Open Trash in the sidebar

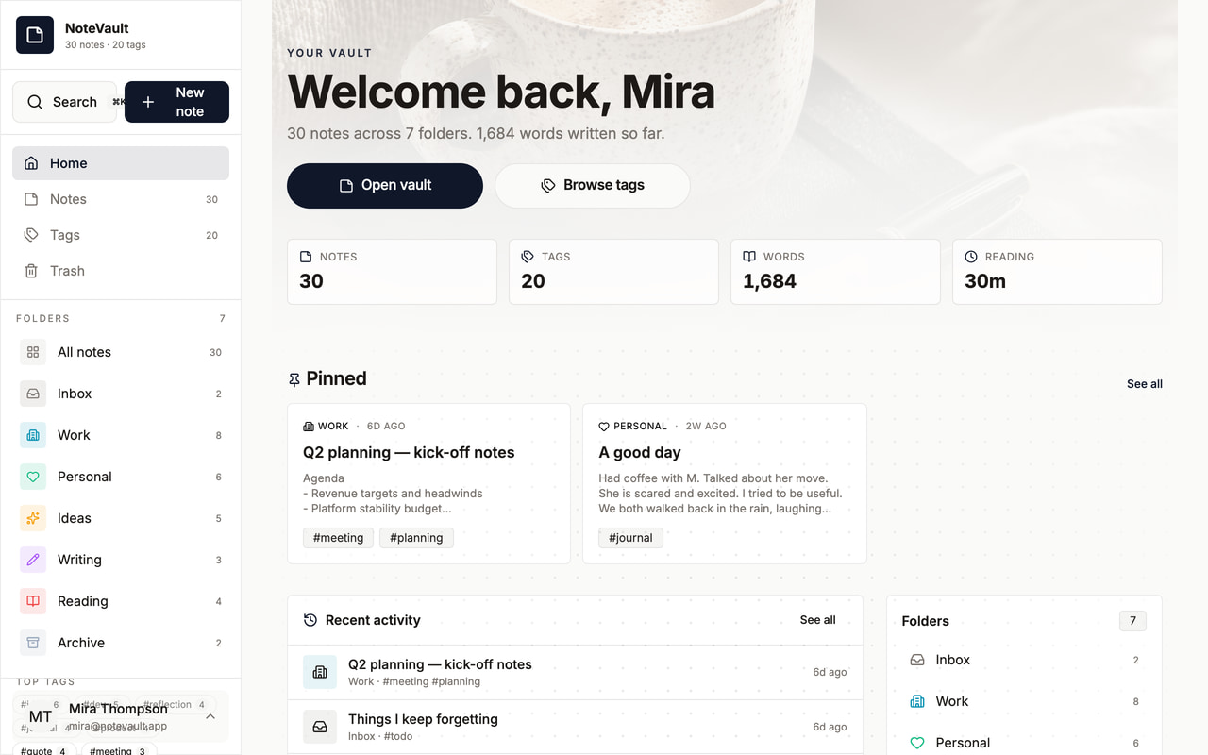click(x=121, y=271)
